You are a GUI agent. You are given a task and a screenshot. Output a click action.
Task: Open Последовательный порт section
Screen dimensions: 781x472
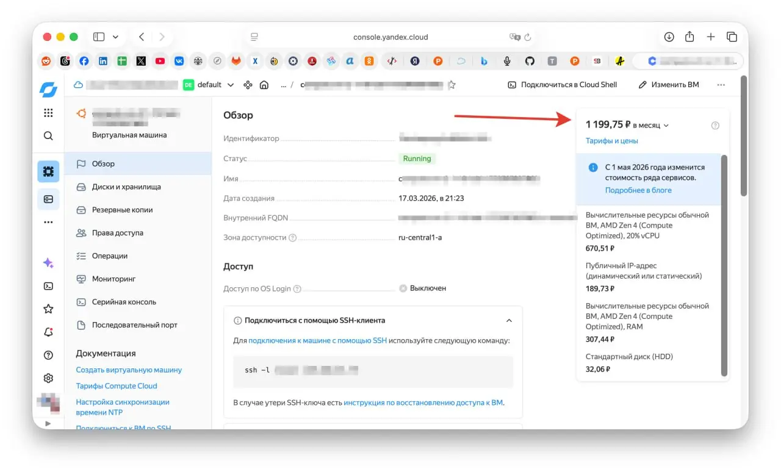tap(138, 326)
